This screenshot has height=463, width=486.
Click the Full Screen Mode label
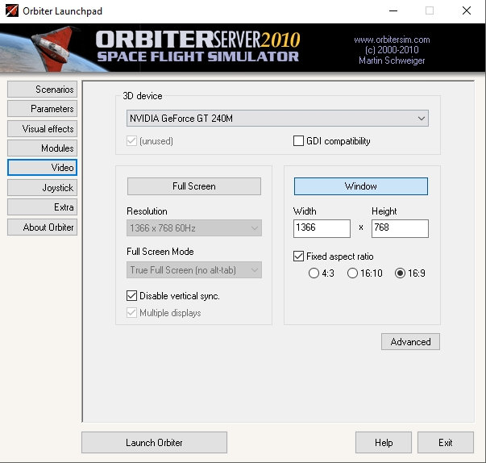(160, 252)
